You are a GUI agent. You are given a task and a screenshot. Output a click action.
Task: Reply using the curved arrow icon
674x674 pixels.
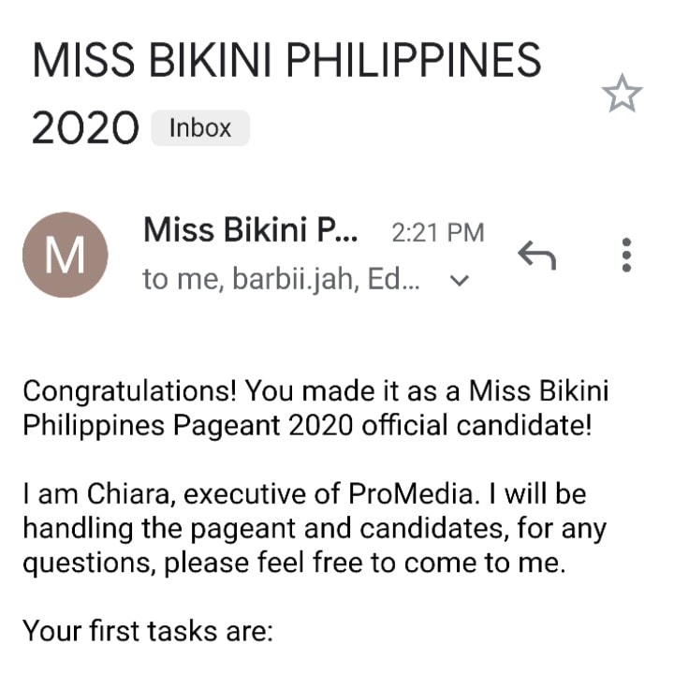tap(537, 255)
